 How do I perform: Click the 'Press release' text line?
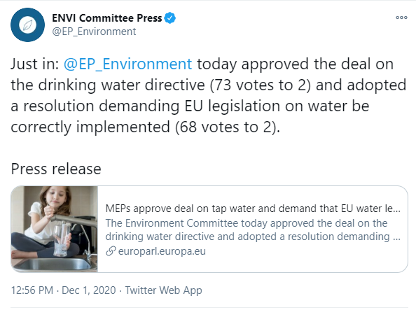pyautogui.click(x=56, y=169)
